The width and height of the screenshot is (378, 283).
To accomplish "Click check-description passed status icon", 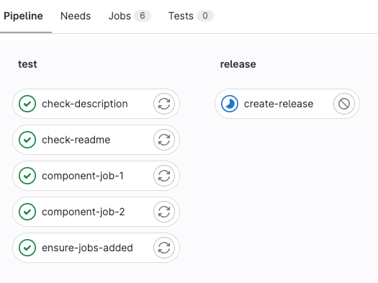I will (27, 104).
